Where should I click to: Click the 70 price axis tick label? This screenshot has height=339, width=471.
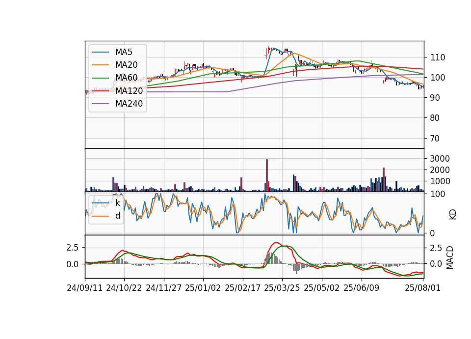point(435,139)
